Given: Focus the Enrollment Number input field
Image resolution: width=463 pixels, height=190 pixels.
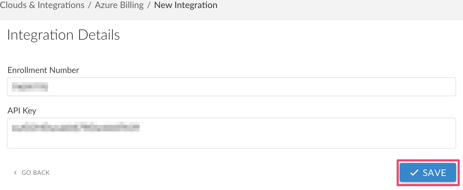Looking at the screenshot, I should tap(231, 87).
